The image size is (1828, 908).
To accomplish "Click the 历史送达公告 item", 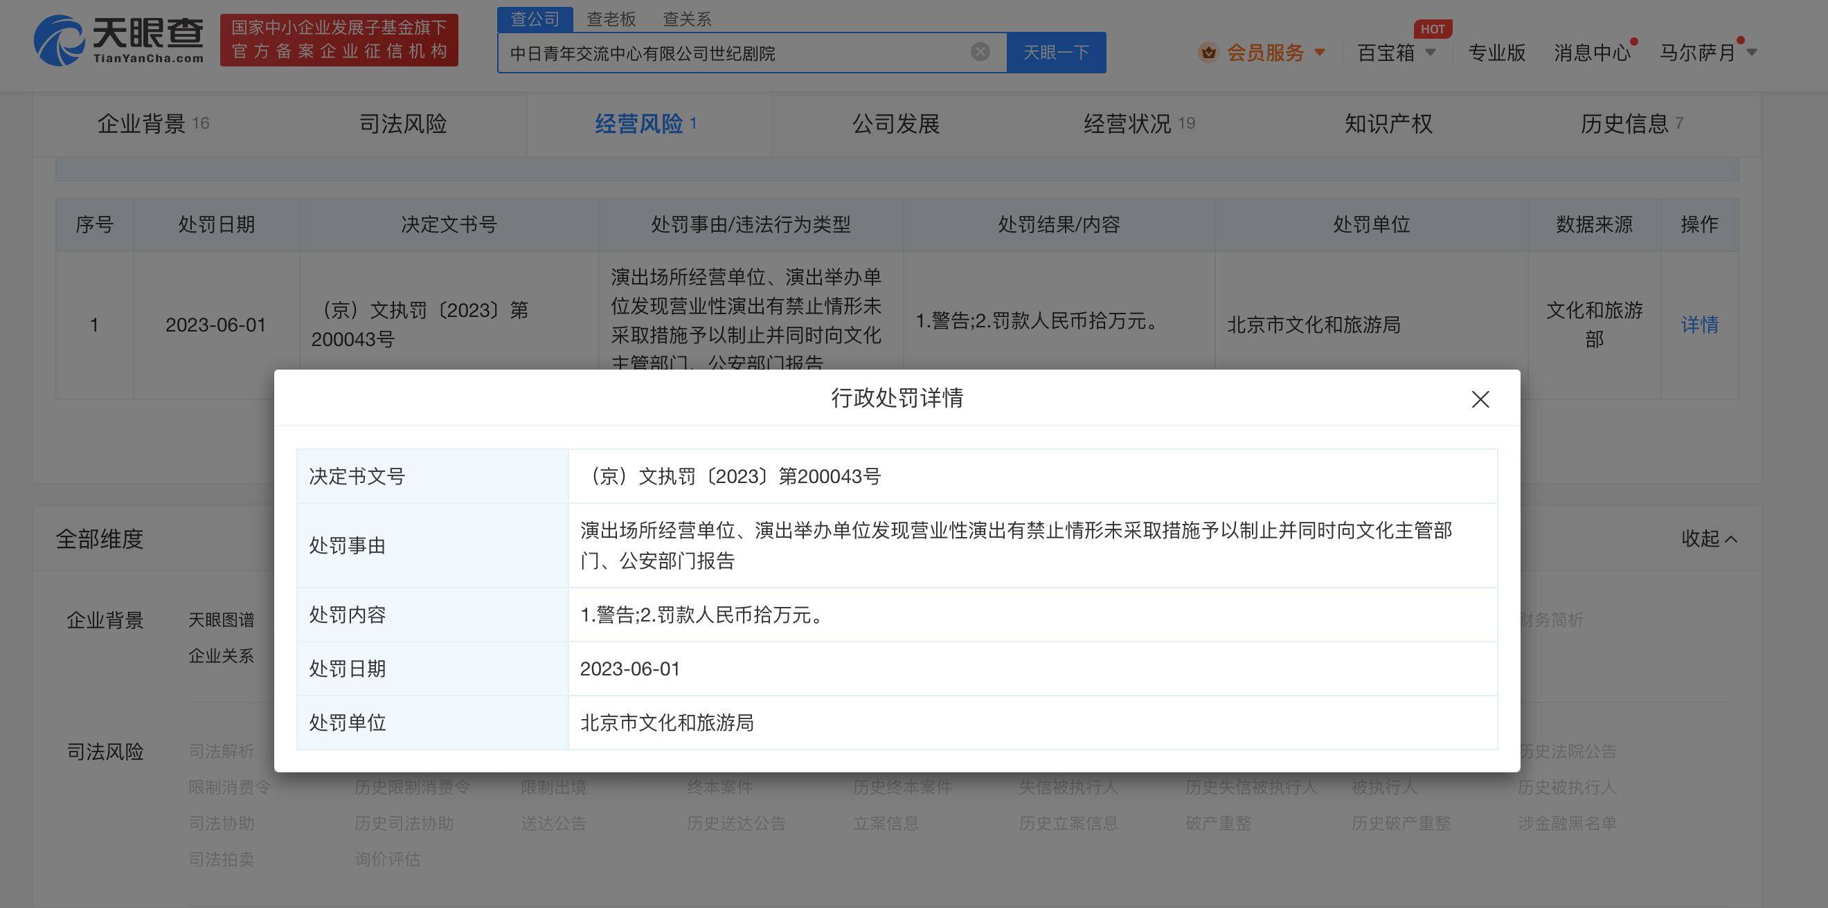I will [737, 824].
